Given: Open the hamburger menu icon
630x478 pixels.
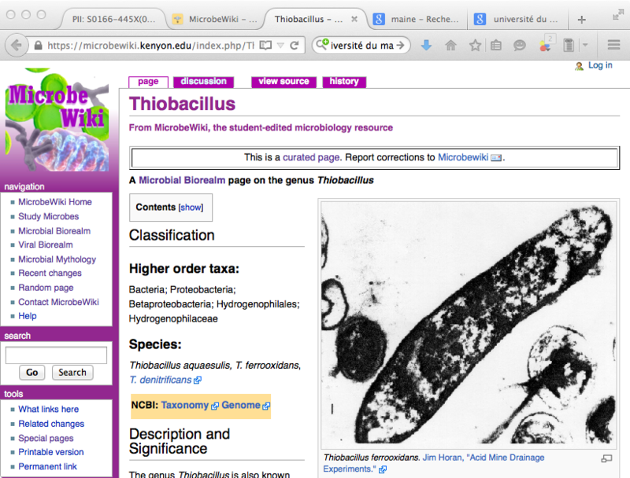Looking at the screenshot, I should (x=613, y=45).
